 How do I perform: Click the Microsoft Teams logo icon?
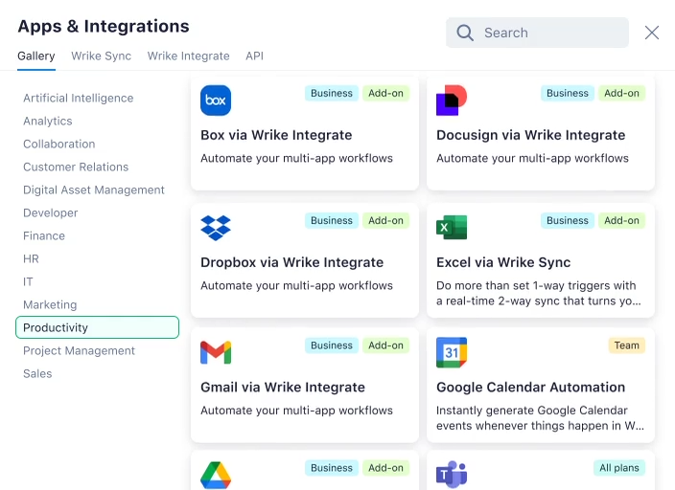(452, 475)
